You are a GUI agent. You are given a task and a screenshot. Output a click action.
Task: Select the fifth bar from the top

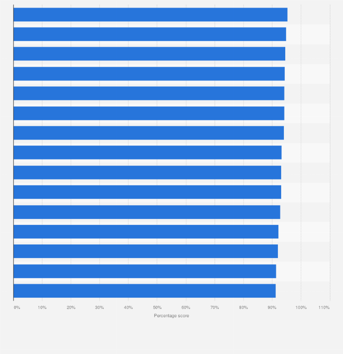(x=149, y=93)
